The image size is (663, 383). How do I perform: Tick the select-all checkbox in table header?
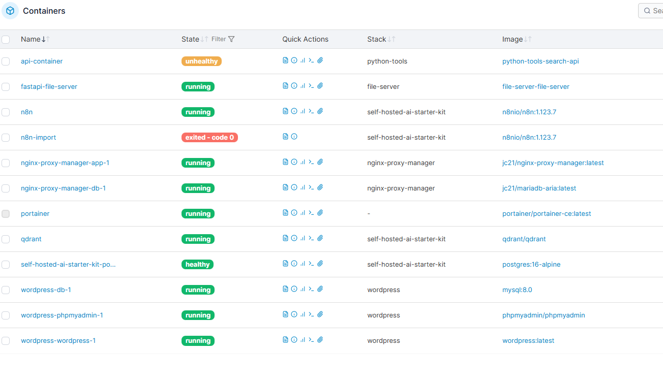tap(6, 39)
